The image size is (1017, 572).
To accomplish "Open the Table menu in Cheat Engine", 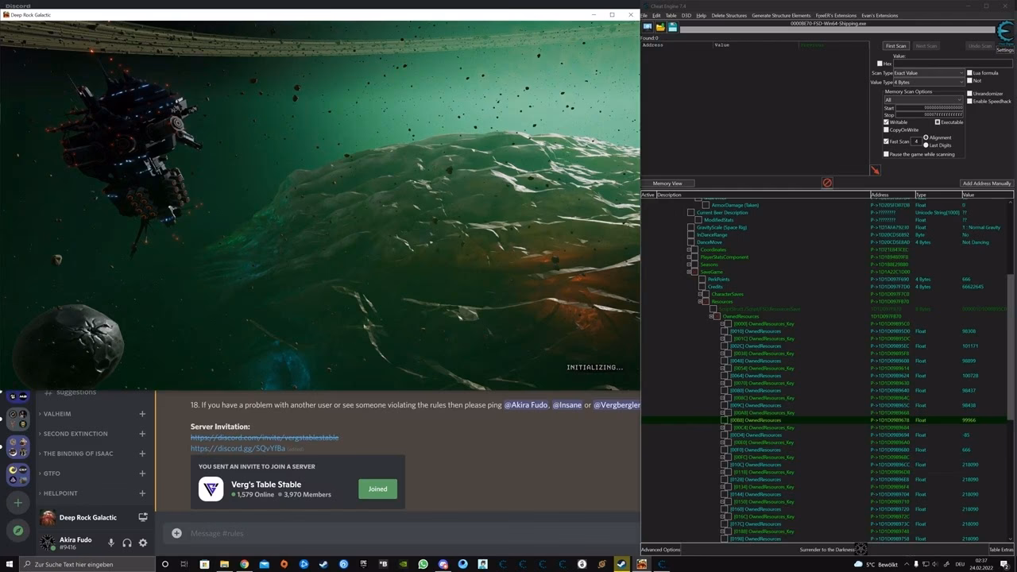I will click(x=671, y=16).
